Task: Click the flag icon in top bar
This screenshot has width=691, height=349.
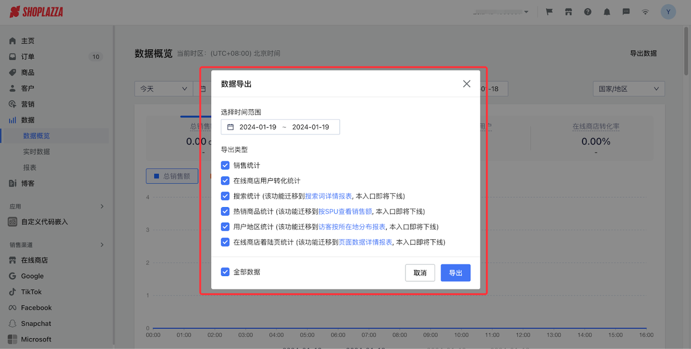Action: (x=548, y=11)
